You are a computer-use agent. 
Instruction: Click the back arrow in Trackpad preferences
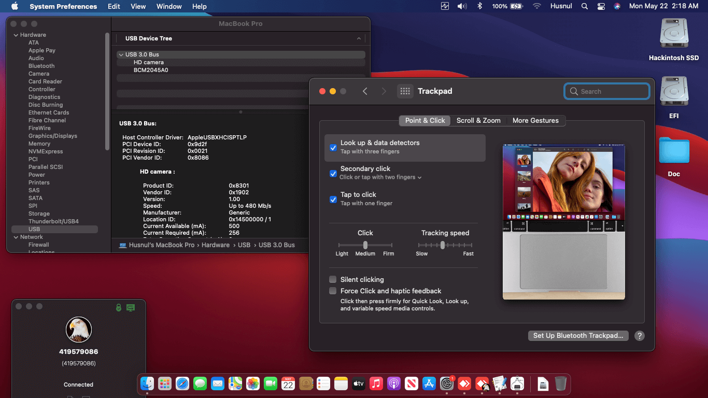[365, 91]
